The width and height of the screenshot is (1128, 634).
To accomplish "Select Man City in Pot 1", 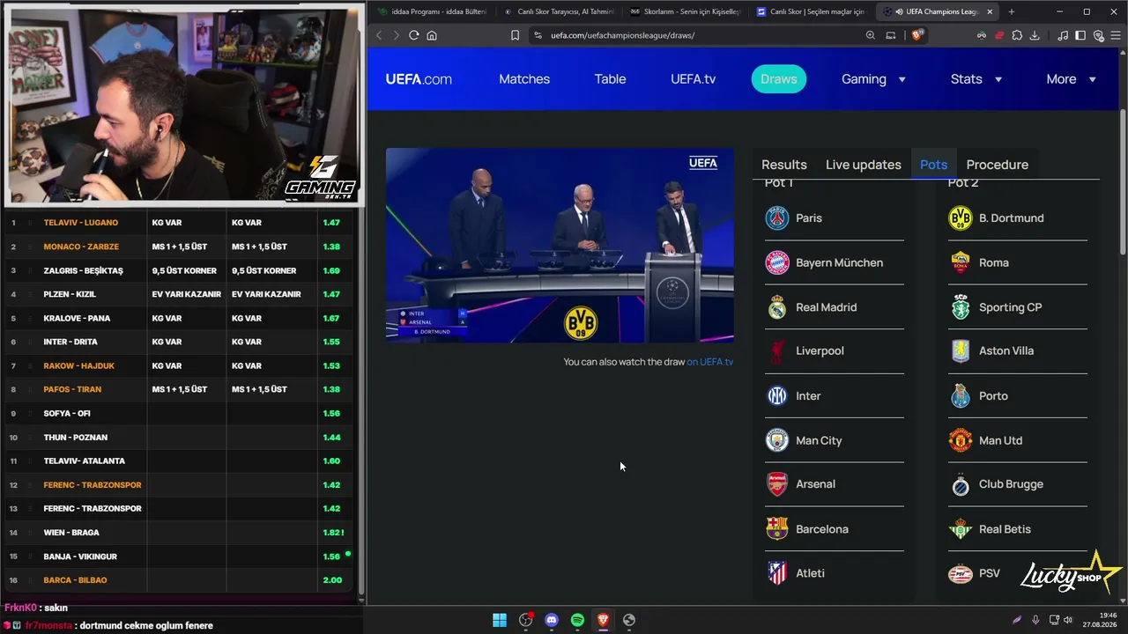I will [x=835, y=440].
